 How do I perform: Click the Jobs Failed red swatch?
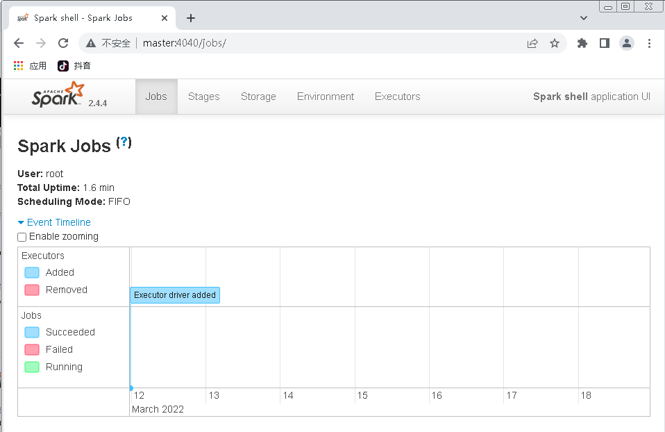(32, 349)
